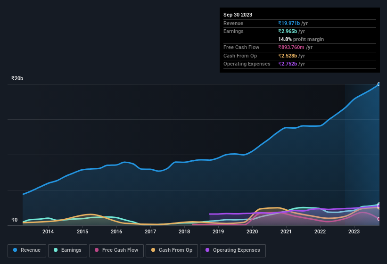Screen dimensions: 387x264
Task: Click the ₹19.971b revenue value
Action: point(289,23)
